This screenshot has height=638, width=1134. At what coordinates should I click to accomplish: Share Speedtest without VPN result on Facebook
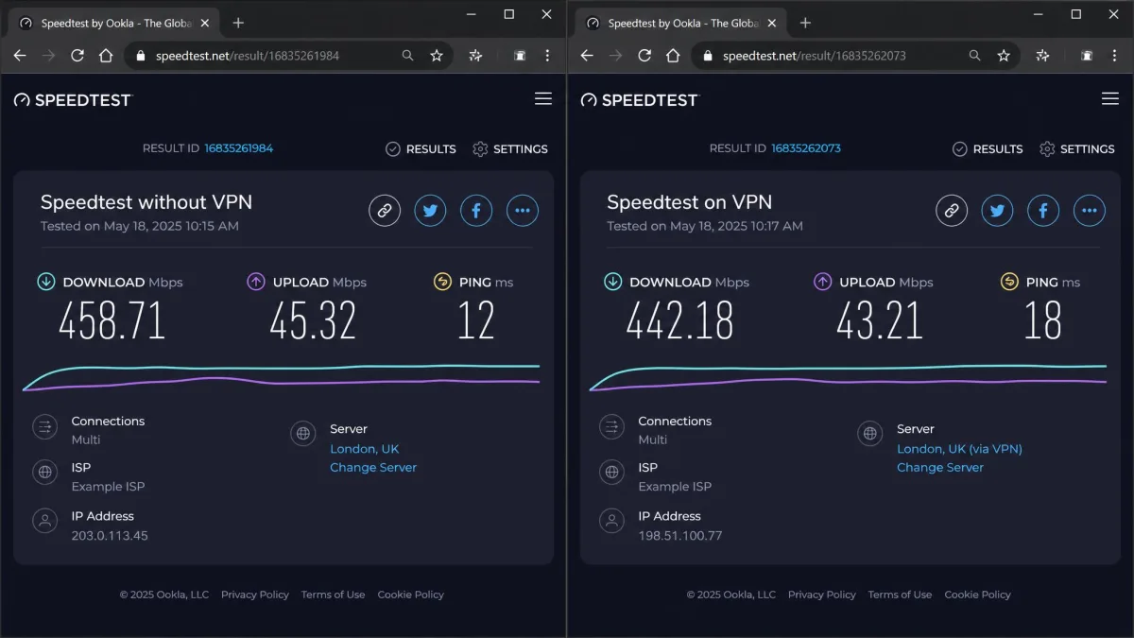point(476,211)
